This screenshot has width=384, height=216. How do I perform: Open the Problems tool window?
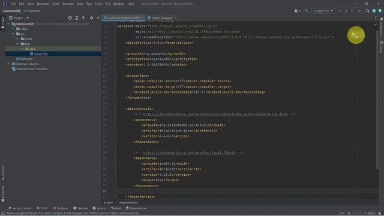tap(61, 208)
